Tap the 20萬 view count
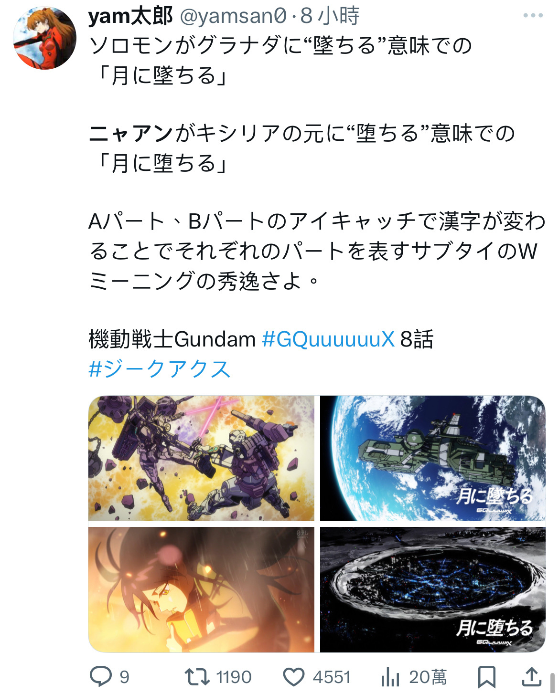 (x=428, y=677)
